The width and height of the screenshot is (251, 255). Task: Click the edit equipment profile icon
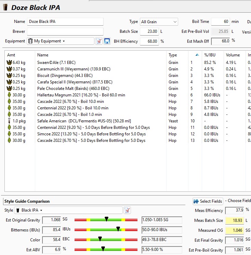coord(99,41)
